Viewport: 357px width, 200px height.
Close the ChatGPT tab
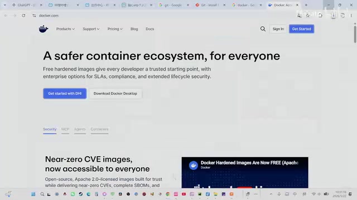tap(41, 5)
